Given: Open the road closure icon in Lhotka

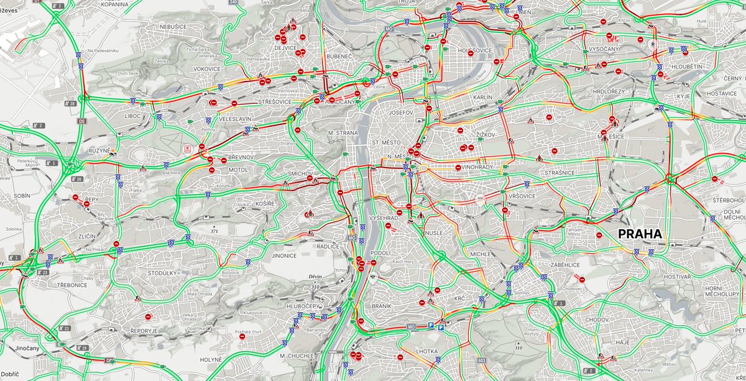Looking at the screenshot, I should tap(402, 359).
